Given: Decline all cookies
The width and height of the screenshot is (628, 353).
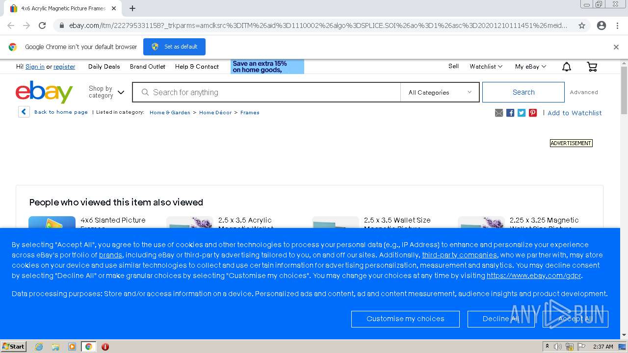Looking at the screenshot, I should pyautogui.click(x=501, y=319).
